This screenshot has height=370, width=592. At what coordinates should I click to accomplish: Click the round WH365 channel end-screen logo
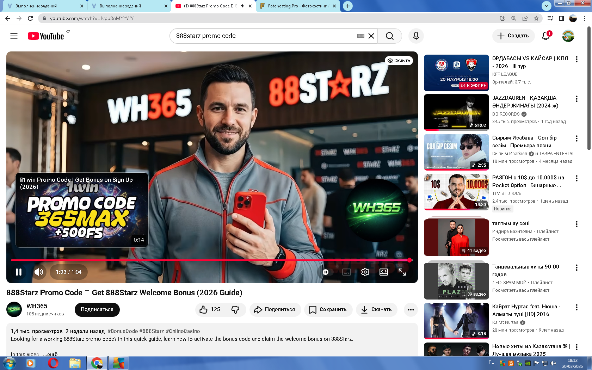pos(377,210)
